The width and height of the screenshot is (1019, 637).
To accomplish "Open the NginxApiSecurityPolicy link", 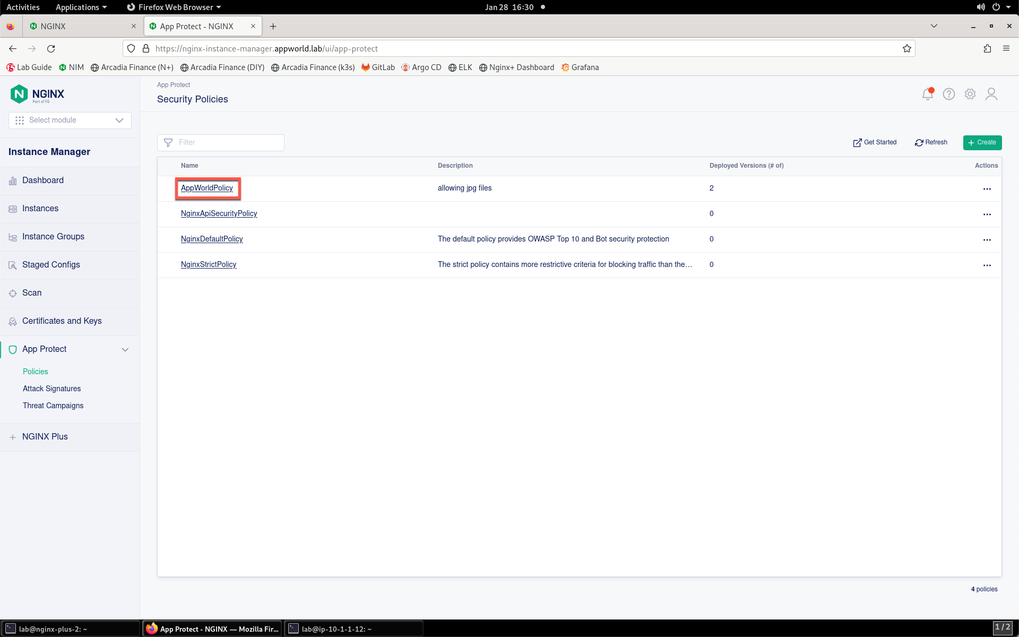I will click(x=219, y=213).
